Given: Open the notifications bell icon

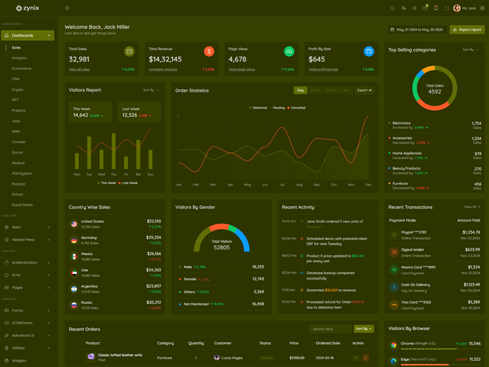Looking at the screenshot, I should pos(436,9).
